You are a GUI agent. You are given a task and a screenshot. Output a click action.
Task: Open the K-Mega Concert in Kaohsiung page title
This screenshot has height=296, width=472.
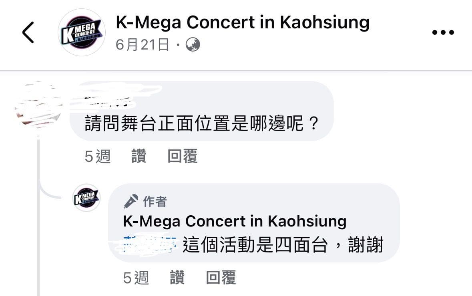pyautogui.click(x=242, y=23)
